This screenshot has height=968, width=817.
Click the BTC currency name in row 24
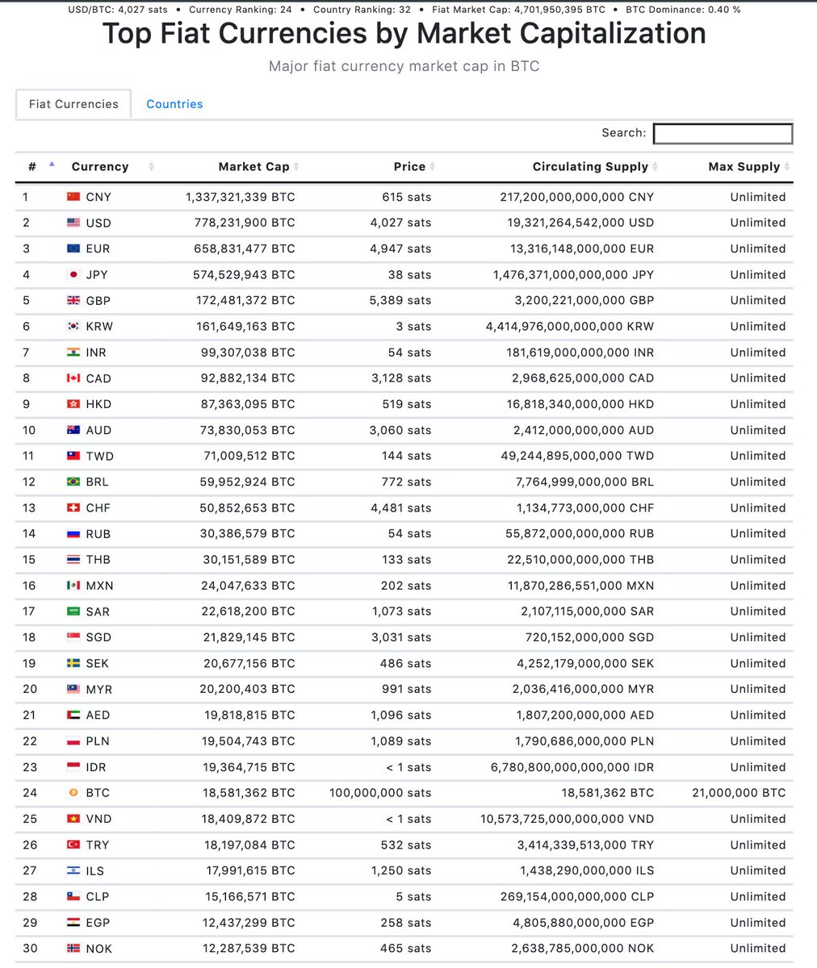click(98, 793)
